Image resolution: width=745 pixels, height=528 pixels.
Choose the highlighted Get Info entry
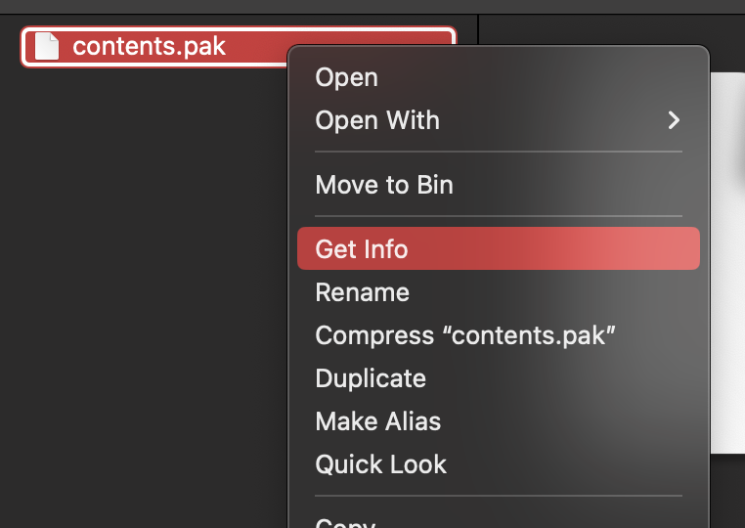[x=498, y=248]
